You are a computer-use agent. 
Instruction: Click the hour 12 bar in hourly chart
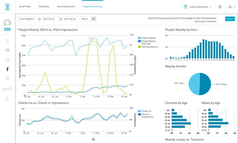click(203, 49)
